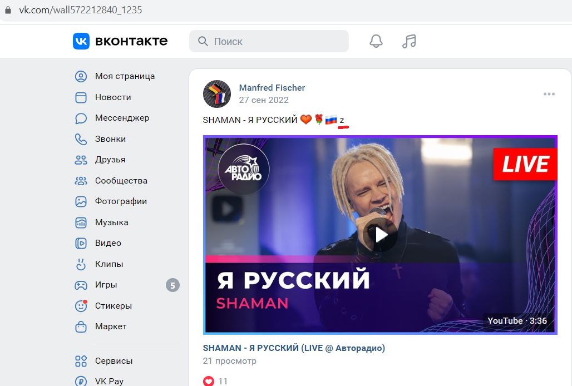Screen dimensions: 572x386
Task: Click the Поиск search field
Action: [269, 41]
